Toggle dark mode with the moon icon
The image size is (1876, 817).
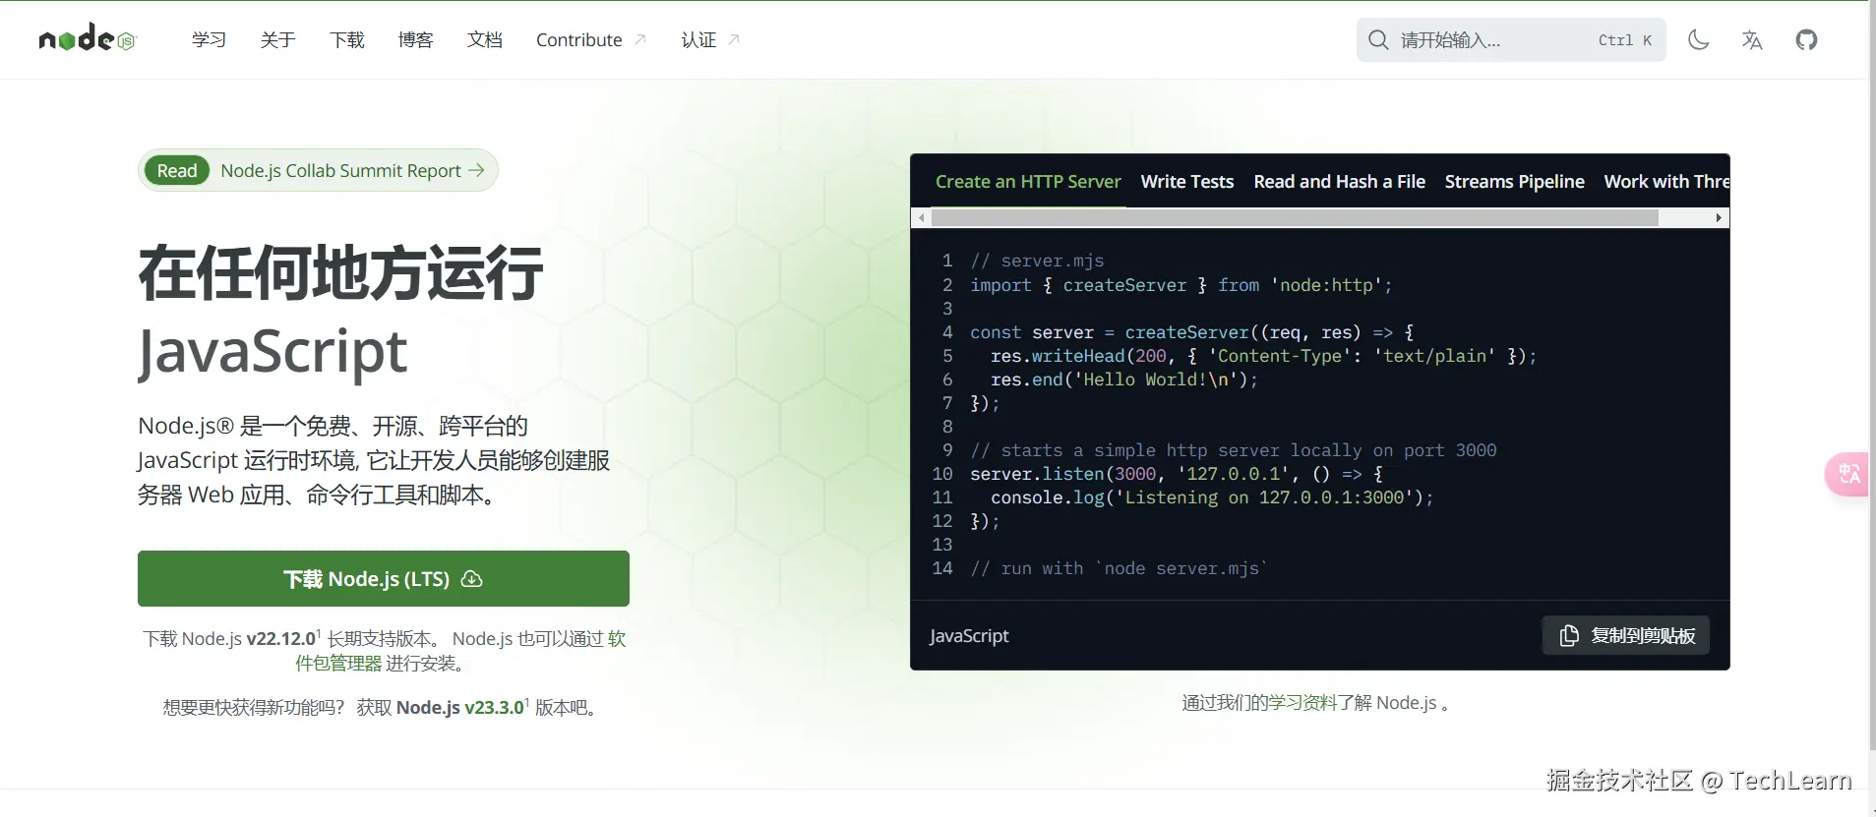[1698, 40]
